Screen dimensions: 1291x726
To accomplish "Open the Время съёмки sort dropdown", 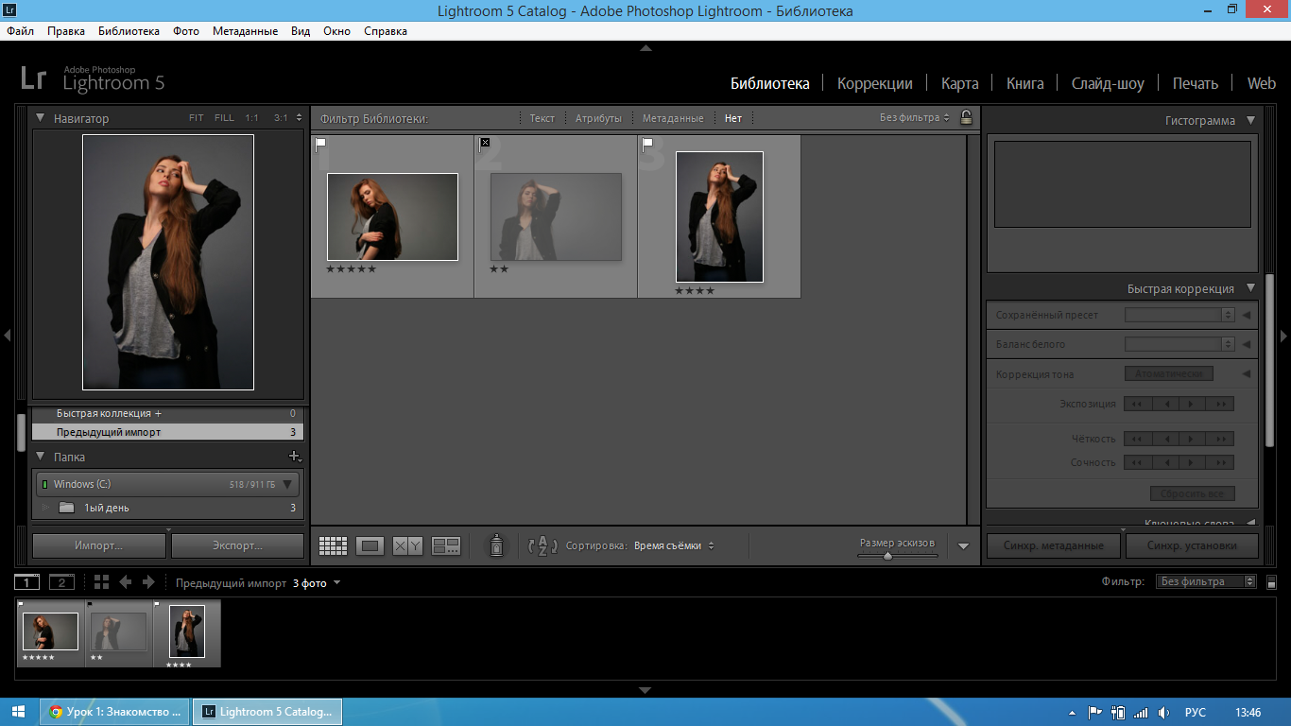I will [x=674, y=545].
